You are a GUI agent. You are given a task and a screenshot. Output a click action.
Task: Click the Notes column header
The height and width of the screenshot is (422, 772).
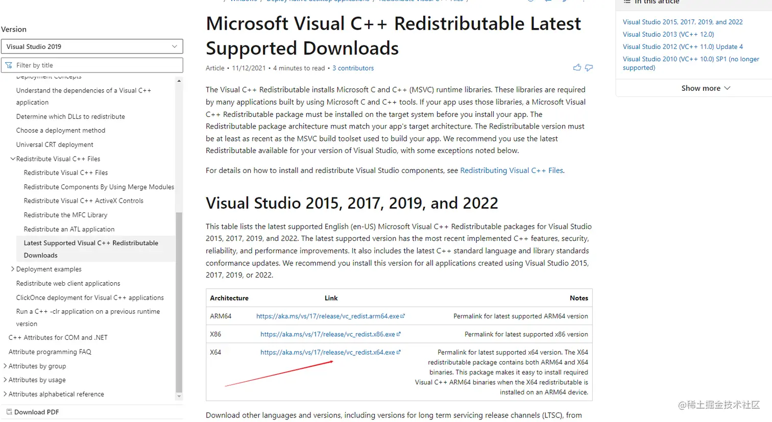[x=579, y=298]
